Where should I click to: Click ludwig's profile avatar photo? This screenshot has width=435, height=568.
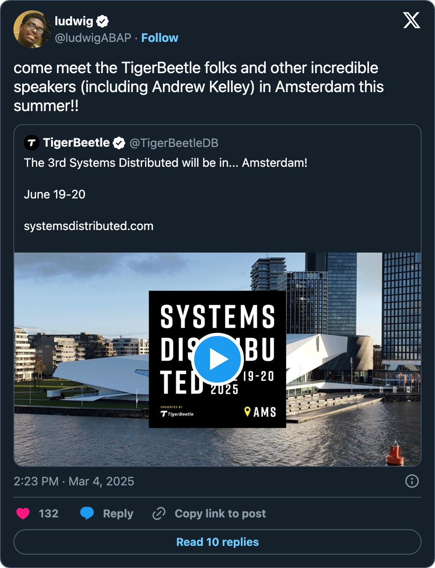(32, 29)
